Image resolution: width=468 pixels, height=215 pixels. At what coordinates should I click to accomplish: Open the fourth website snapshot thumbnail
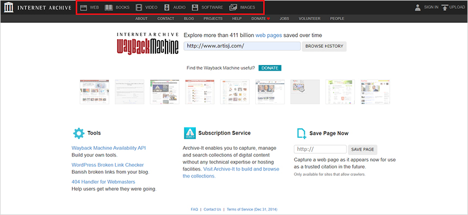click(200, 92)
